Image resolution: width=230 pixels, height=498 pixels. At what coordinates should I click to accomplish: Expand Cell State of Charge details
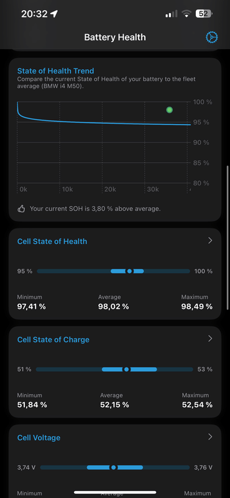(209, 339)
